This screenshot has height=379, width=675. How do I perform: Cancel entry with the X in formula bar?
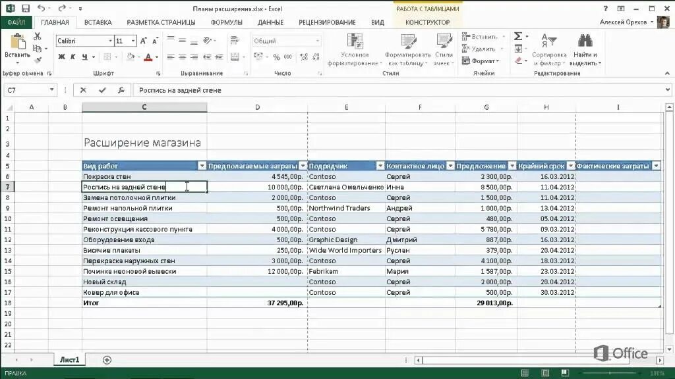(83, 90)
